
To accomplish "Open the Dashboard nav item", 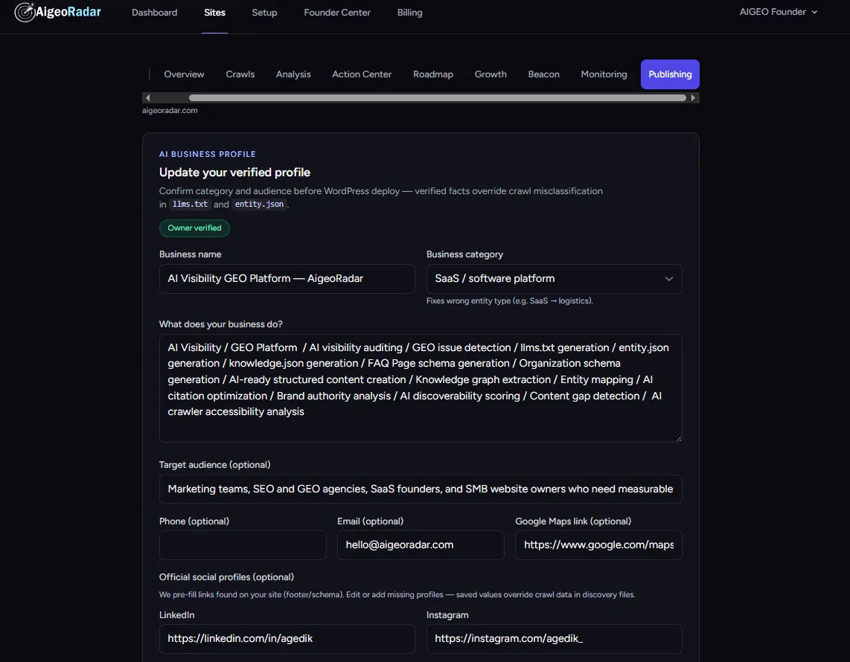I will (154, 13).
